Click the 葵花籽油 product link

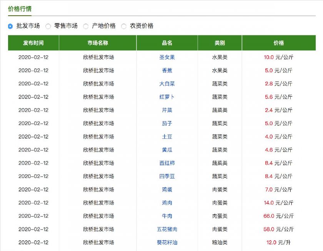coord(167,243)
